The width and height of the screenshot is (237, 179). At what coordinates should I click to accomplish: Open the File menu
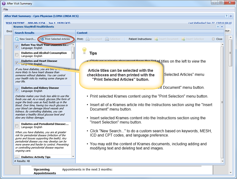[6, 9]
